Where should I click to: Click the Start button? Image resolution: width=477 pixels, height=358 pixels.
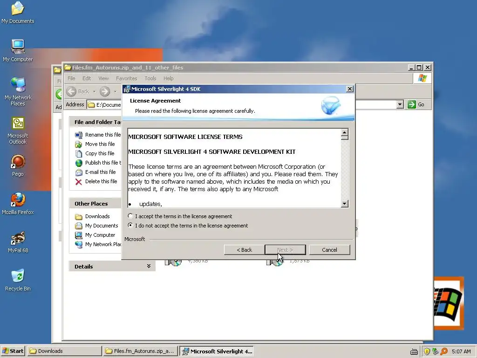[x=13, y=351]
